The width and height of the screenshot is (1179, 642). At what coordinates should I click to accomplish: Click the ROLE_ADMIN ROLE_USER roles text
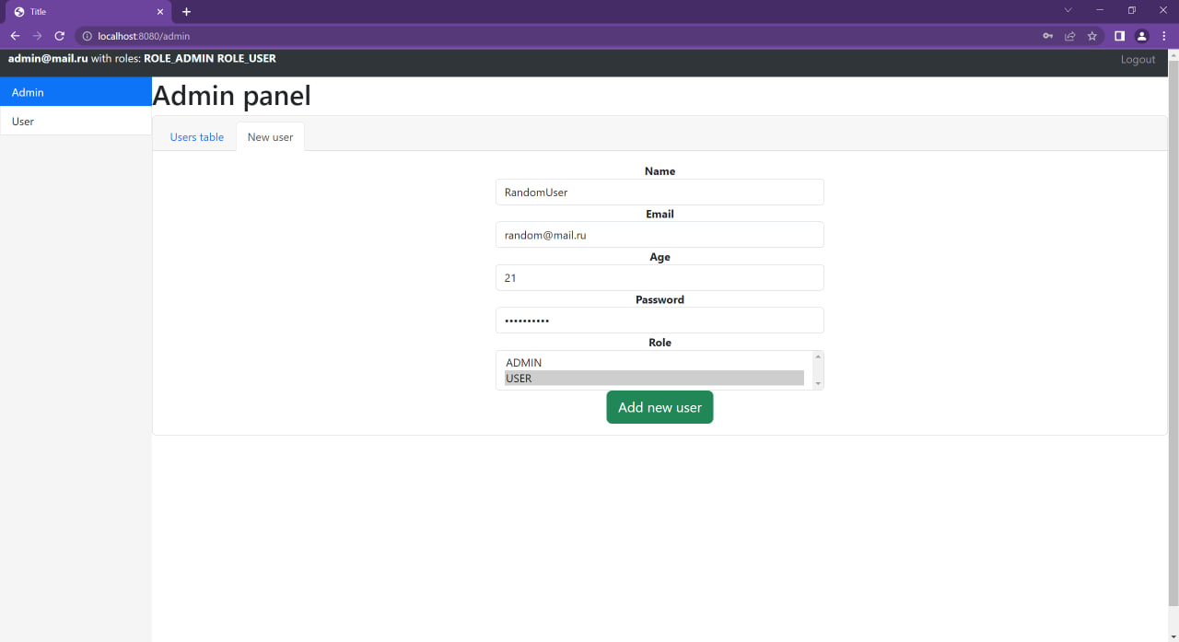click(210, 58)
